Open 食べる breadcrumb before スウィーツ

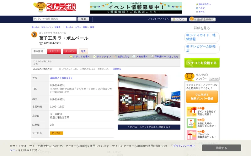click(x=35, y=27)
